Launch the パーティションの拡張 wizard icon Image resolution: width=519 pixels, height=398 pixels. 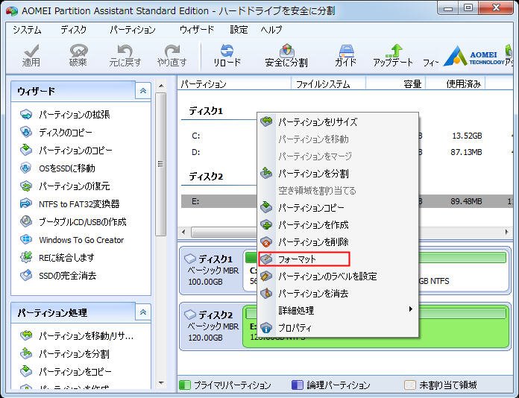click(x=26, y=115)
